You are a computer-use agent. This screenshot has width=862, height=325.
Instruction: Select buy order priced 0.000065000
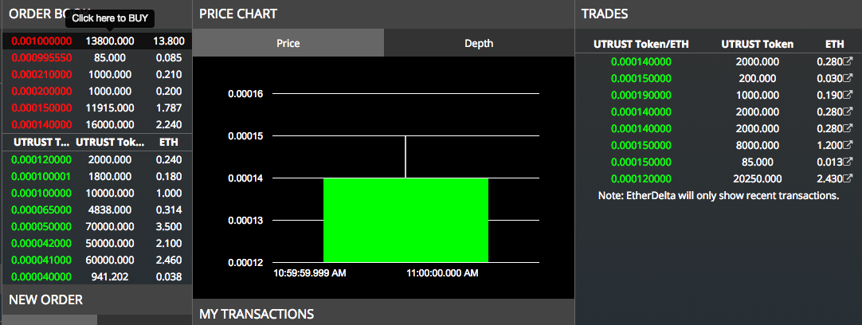[x=97, y=209]
